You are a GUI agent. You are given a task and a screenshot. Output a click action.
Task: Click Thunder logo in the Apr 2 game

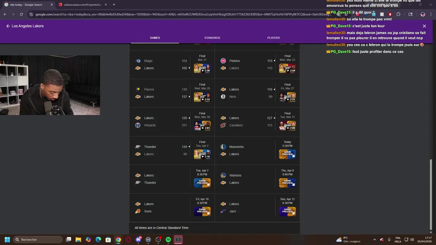click(x=138, y=147)
